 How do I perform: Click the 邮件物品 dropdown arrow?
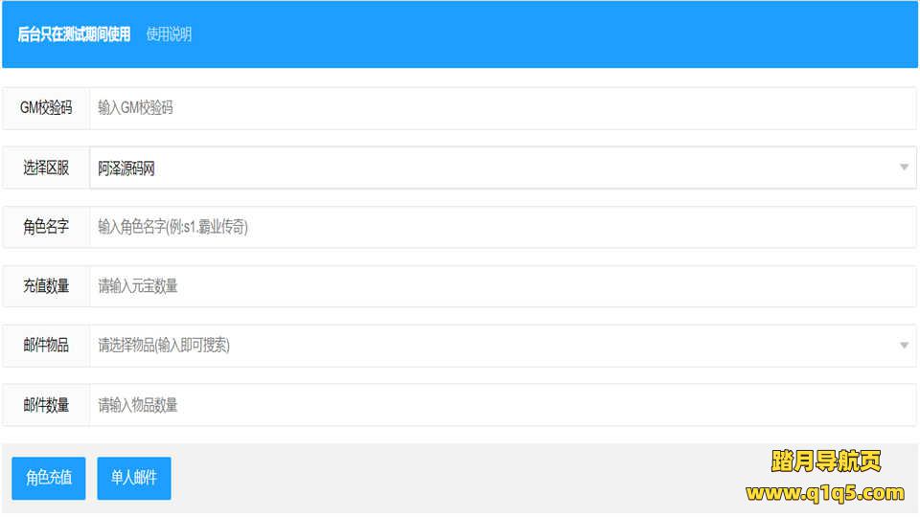(904, 346)
